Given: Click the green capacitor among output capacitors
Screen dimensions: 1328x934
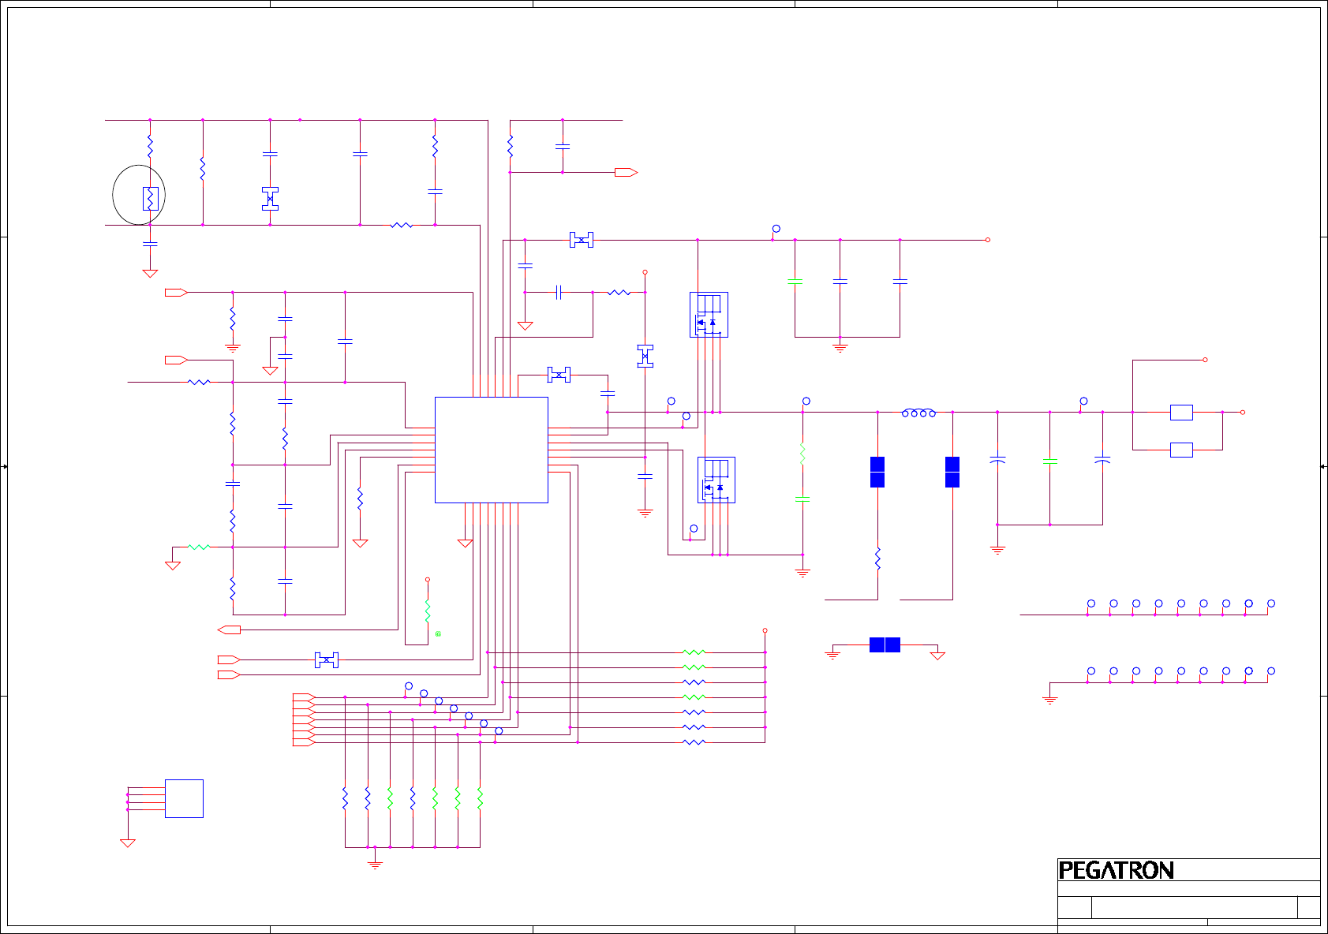Looking at the screenshot, I should point(1049,460).
